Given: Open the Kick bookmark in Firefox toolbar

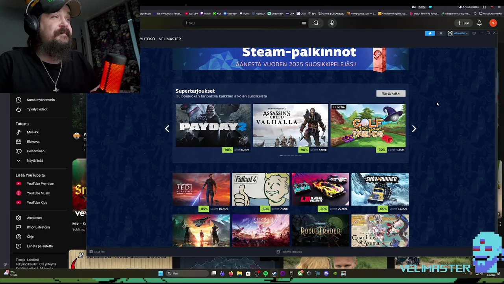Looking at the screenshot, I should point(217,13).
